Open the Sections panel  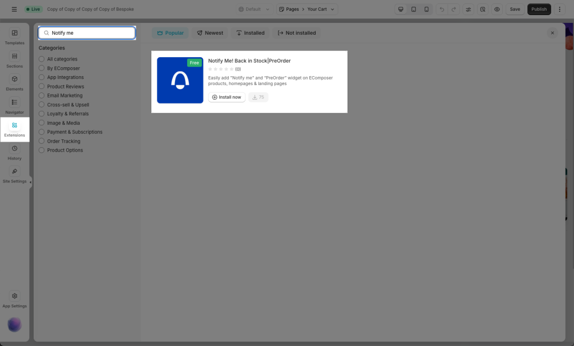click(x=15, y=59)
